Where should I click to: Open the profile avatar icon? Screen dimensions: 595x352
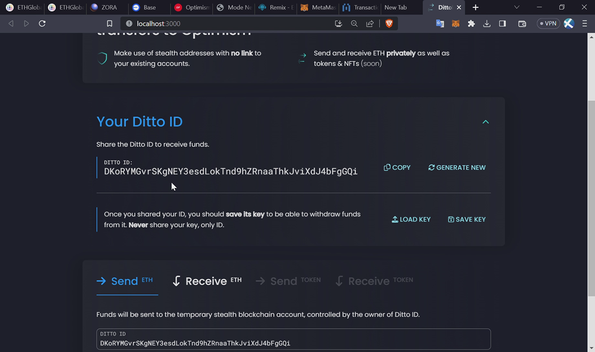coord(569,24)
